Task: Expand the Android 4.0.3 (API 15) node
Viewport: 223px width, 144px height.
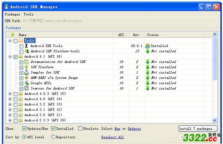Action: pos(10,94)
